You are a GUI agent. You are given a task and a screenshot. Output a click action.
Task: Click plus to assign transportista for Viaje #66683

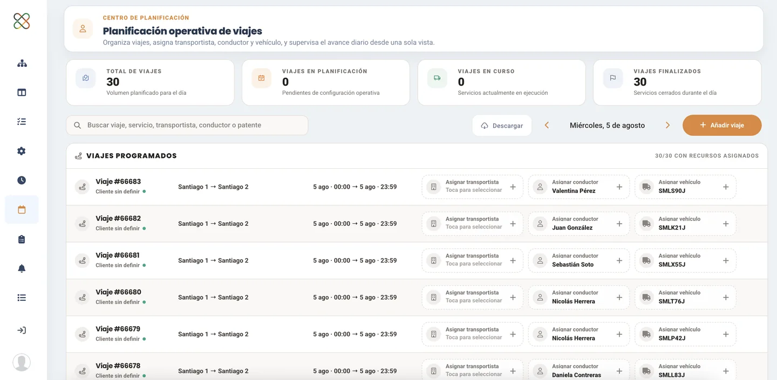tap(513, 187)
